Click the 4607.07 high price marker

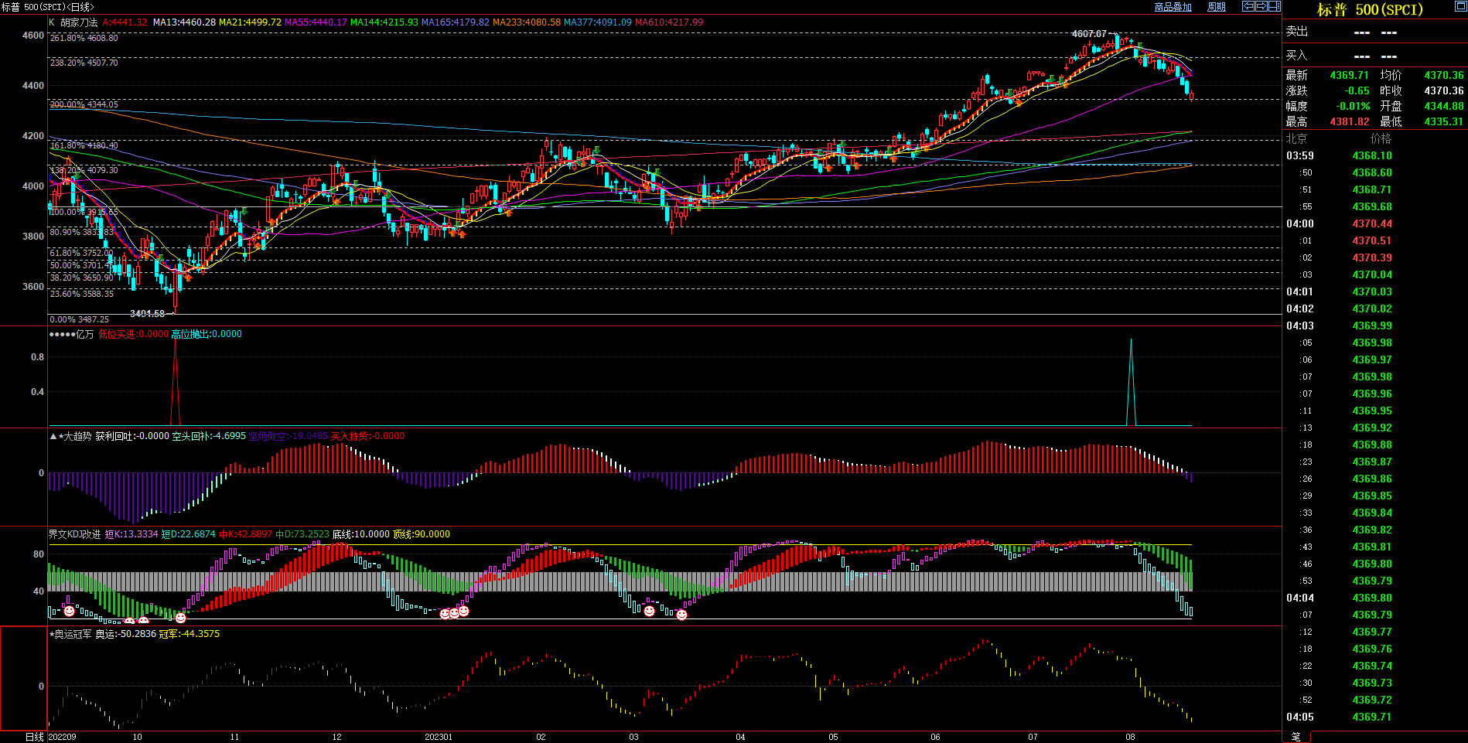pos(1088,34)
